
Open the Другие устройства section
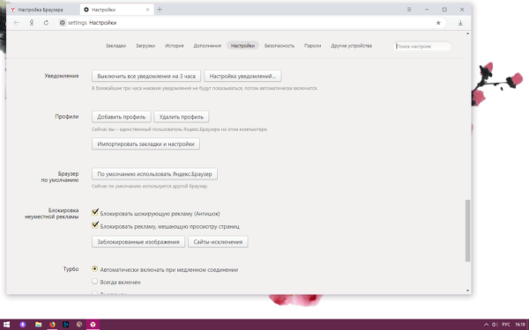pos(351,46)
